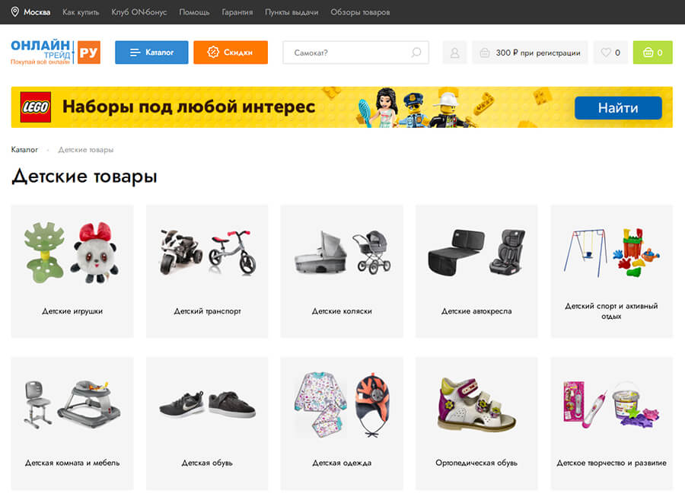Click 300 ₽ при регистрации bonus button

pos(530,53)
